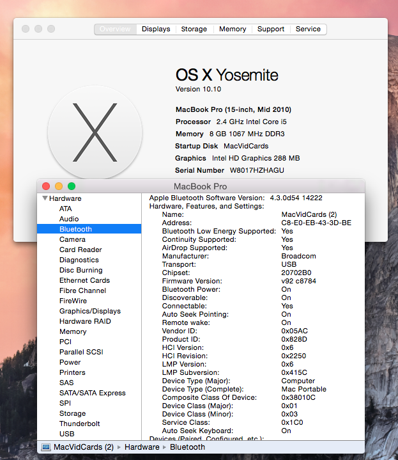The width and height of the screenshot is (398, 460).
Task: Select ATA in the sidebar
Action: coord(65,209)
